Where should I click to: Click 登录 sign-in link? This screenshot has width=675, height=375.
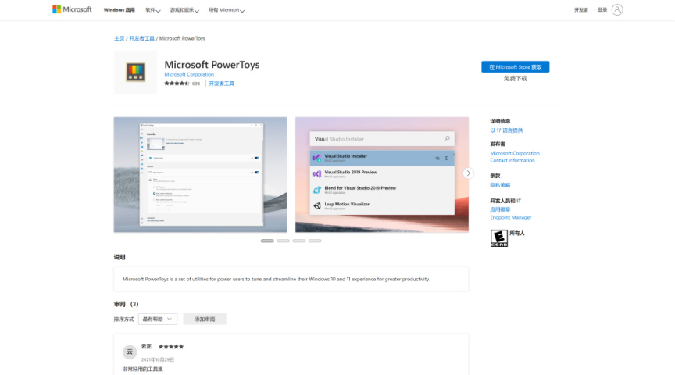[x=602, y=10]
